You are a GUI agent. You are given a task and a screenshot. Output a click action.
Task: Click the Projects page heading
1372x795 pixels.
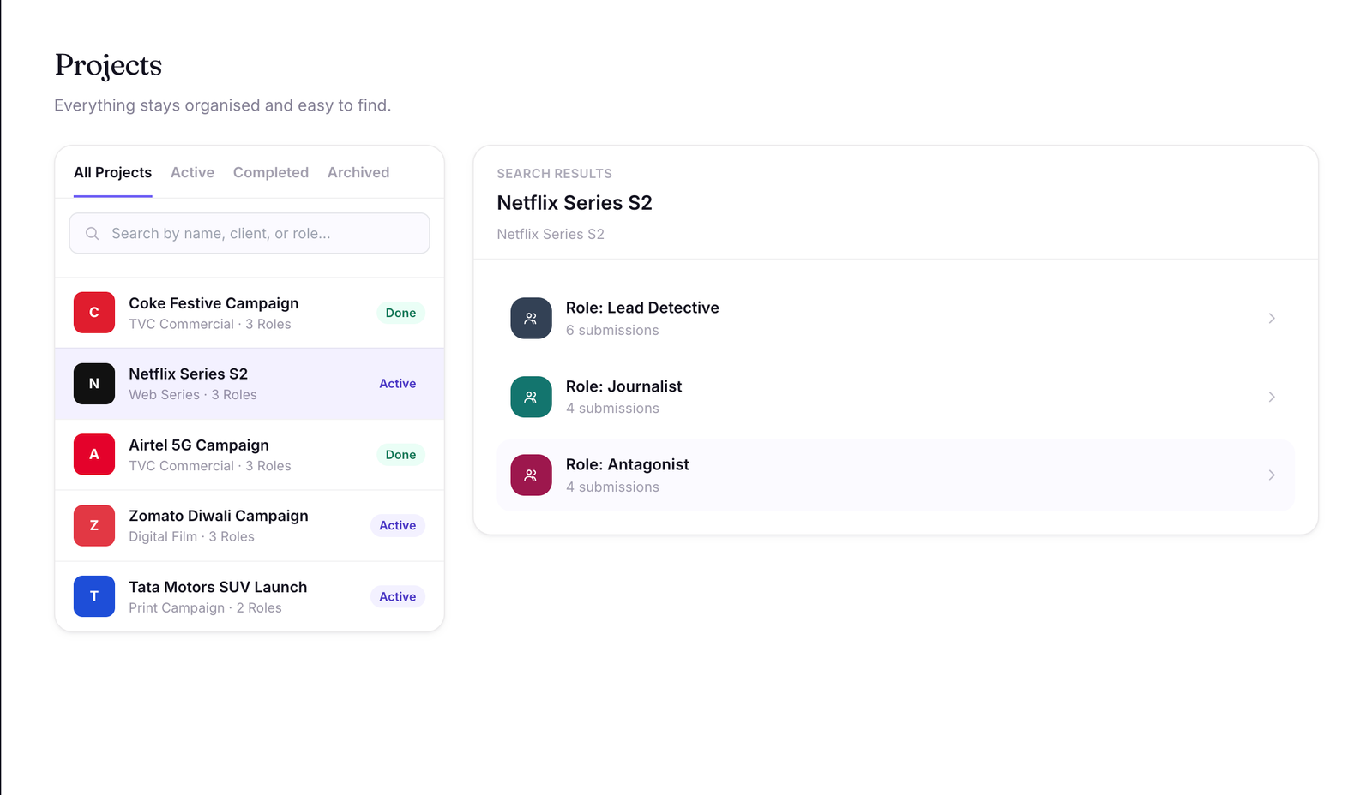point(108,65)
